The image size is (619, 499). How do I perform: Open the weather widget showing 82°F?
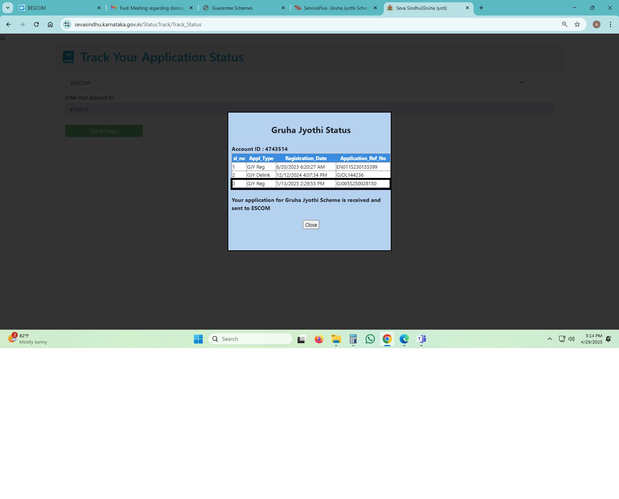28,339
